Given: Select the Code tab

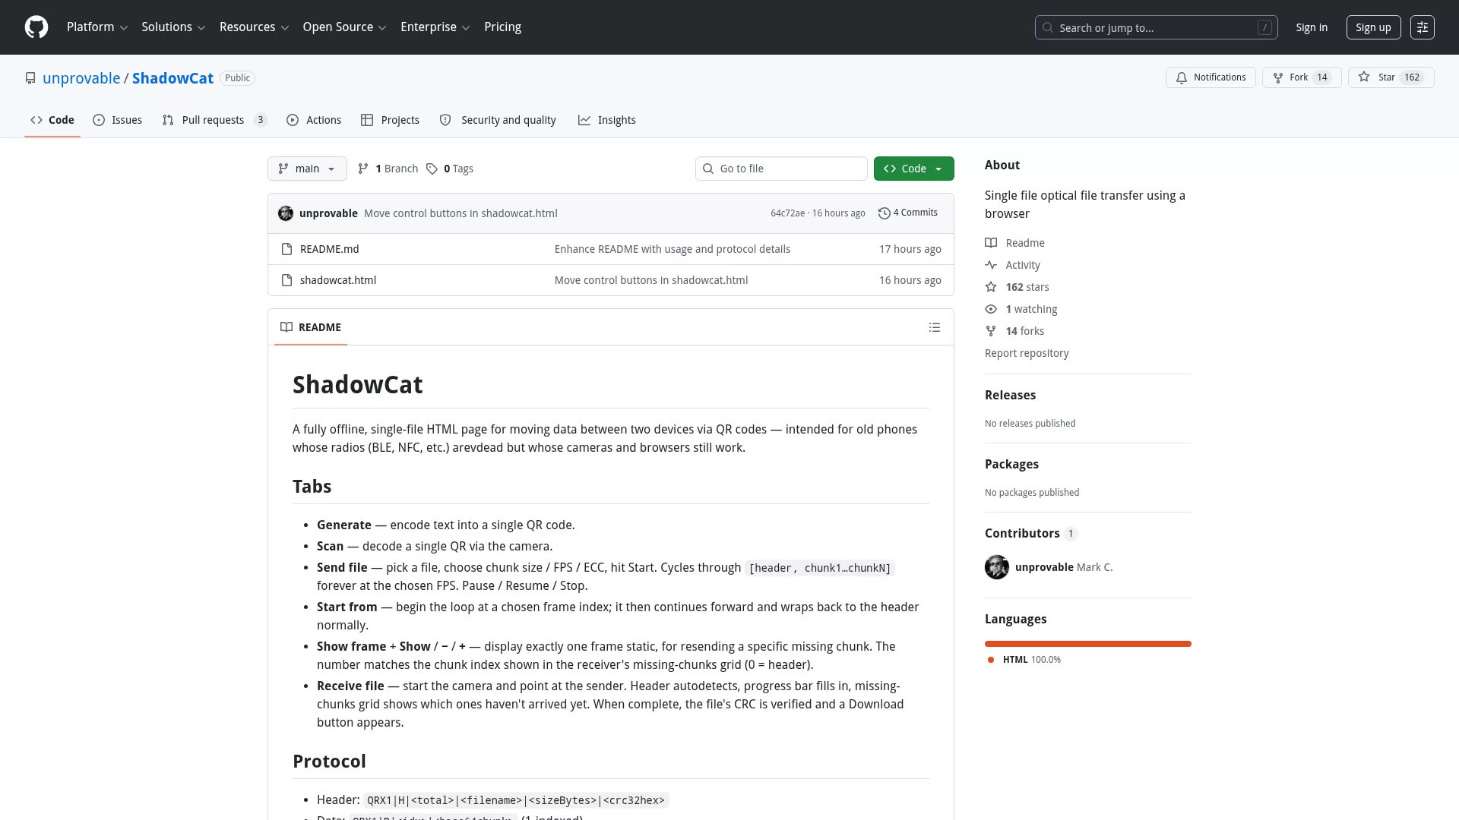Looking at the screenshot, I should (52, 120).
